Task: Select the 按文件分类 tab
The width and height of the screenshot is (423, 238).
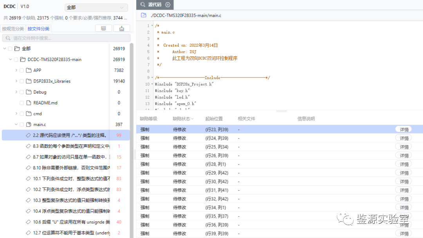Action: [x=38, y=29]
